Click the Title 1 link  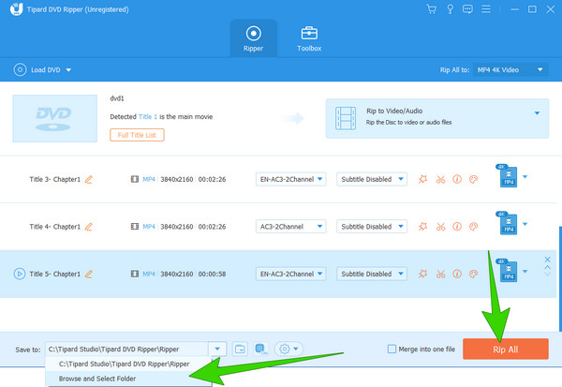(148, 116)
